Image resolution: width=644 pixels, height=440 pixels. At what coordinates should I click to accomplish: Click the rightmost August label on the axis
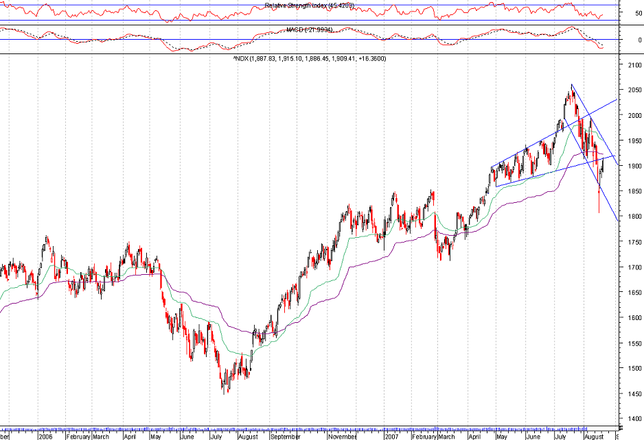(x=595, y=434)
